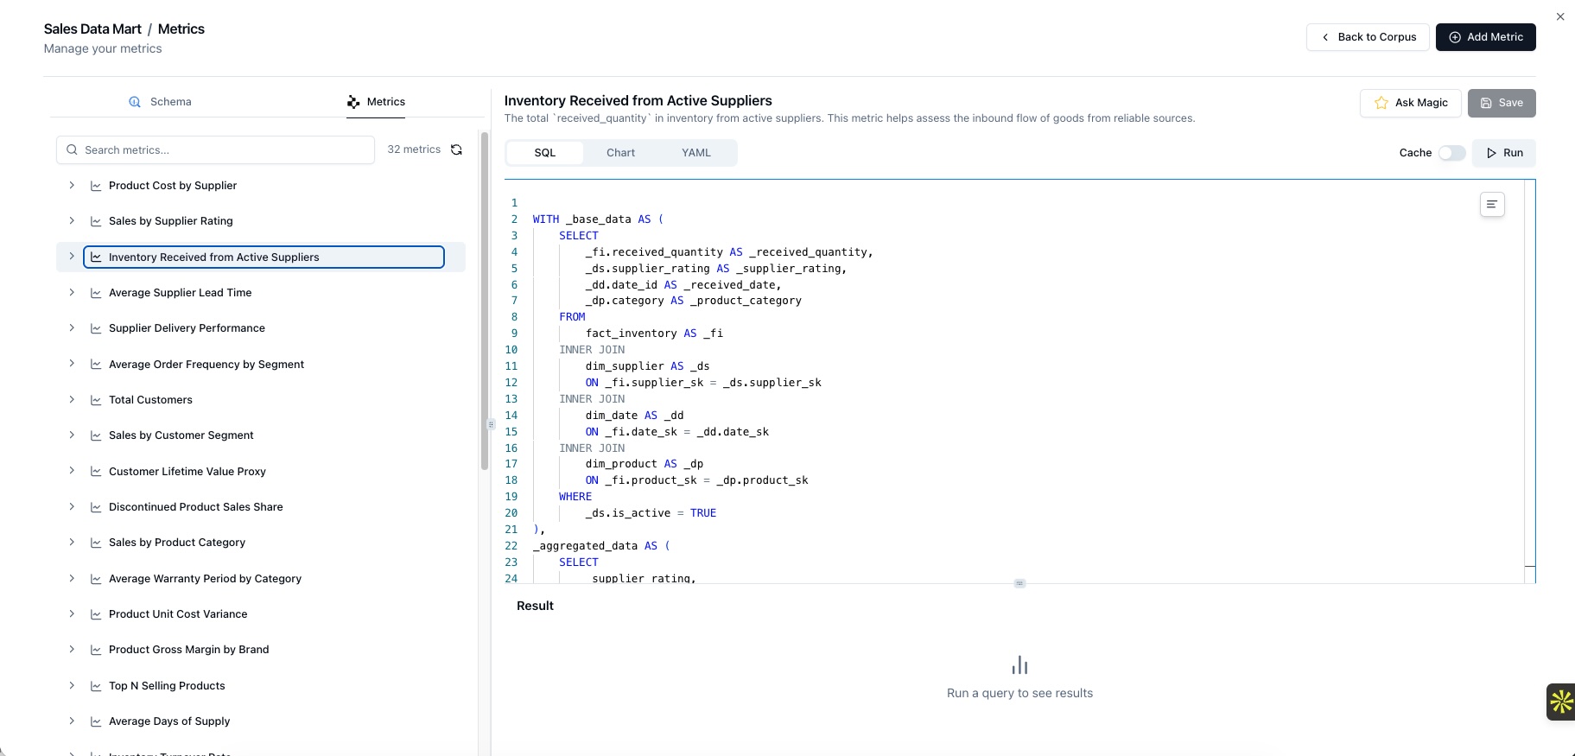Viewport: 1575px width, 756px height.
Task: Click the chart icon beside Discontinued Product Sales Share
Action: [x=96, y=507]
